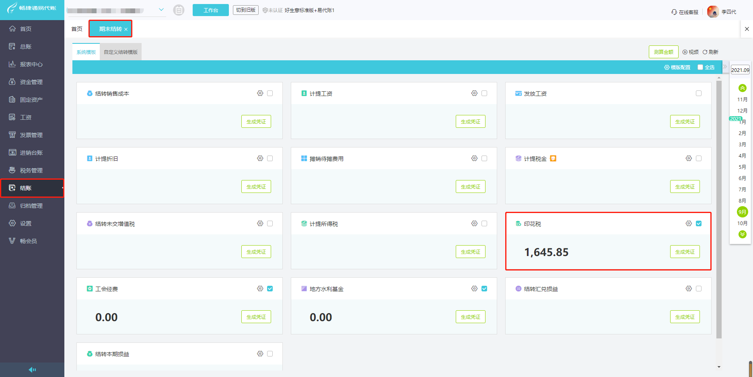753x377 pixels.
Task: Uncheck the 地方水利基金 checkbox
Action: pyautogui.click(x=484, y=289)
